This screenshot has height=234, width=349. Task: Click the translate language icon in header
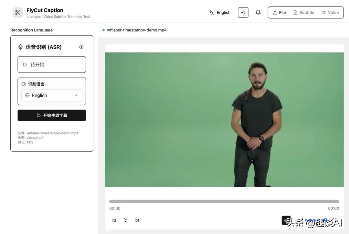tap(211, 13)
